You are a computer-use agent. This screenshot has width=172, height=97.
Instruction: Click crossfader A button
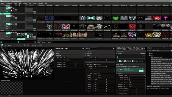click(1, 42)
